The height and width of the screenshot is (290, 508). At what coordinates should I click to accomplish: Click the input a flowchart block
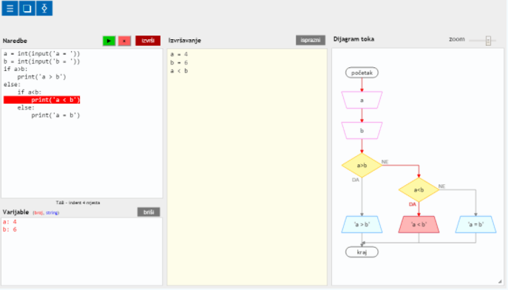tap(362, 100)
